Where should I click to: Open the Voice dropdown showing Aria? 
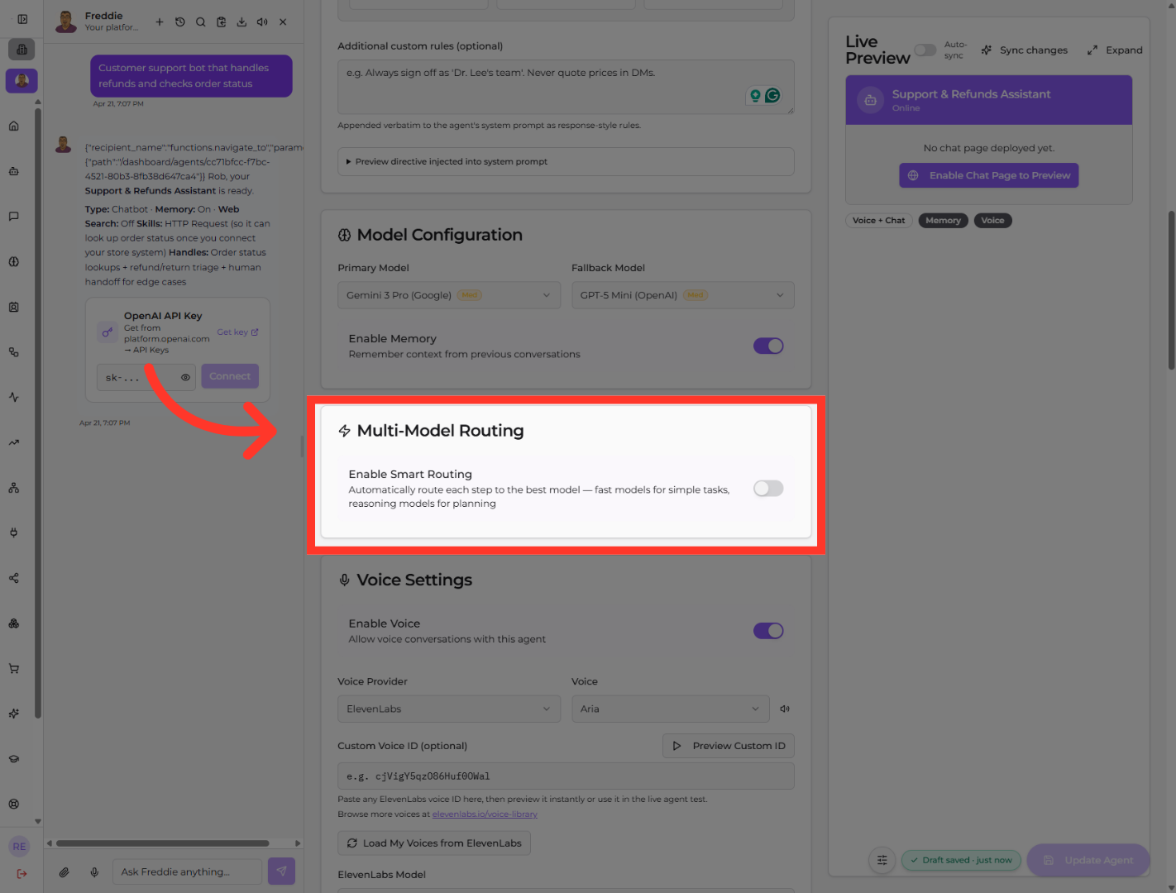(671, 709)
